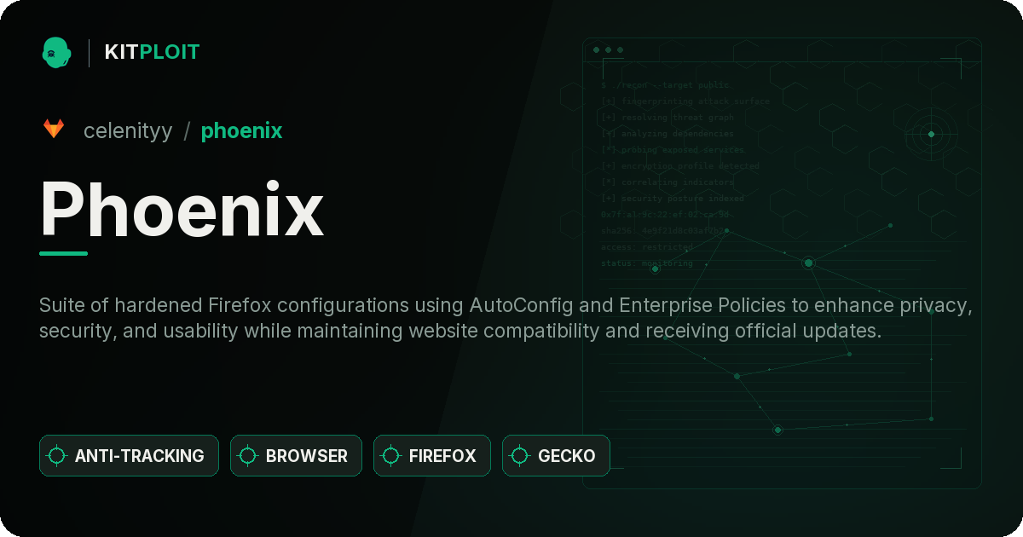The height and width of the screenshot is (537, 1023).
Task: Click the 'correlating indicators' terminal line
Action: (x=668, y=182)
